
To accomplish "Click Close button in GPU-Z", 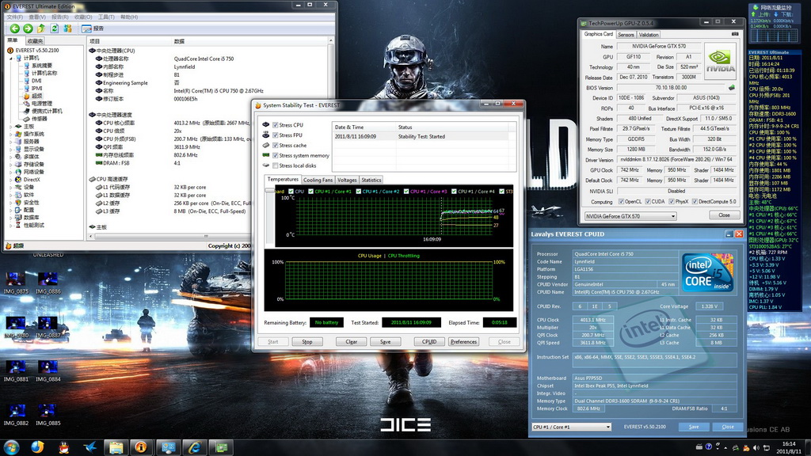I will pyautogui.click(x=724, y=215).
